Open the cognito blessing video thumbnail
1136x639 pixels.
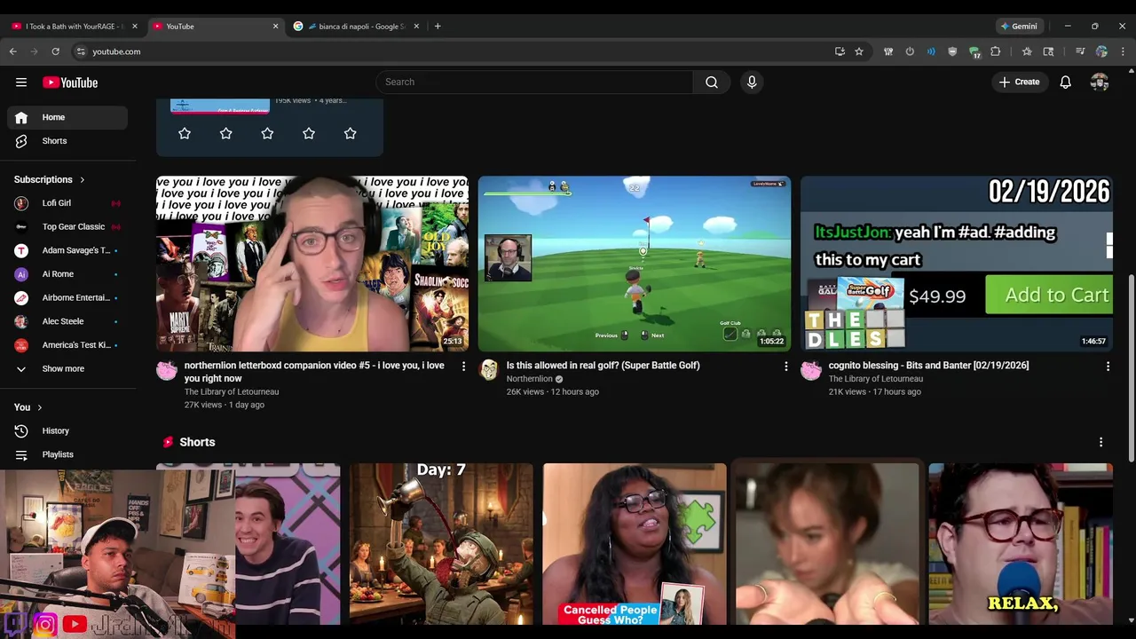(x=957, y=264)
